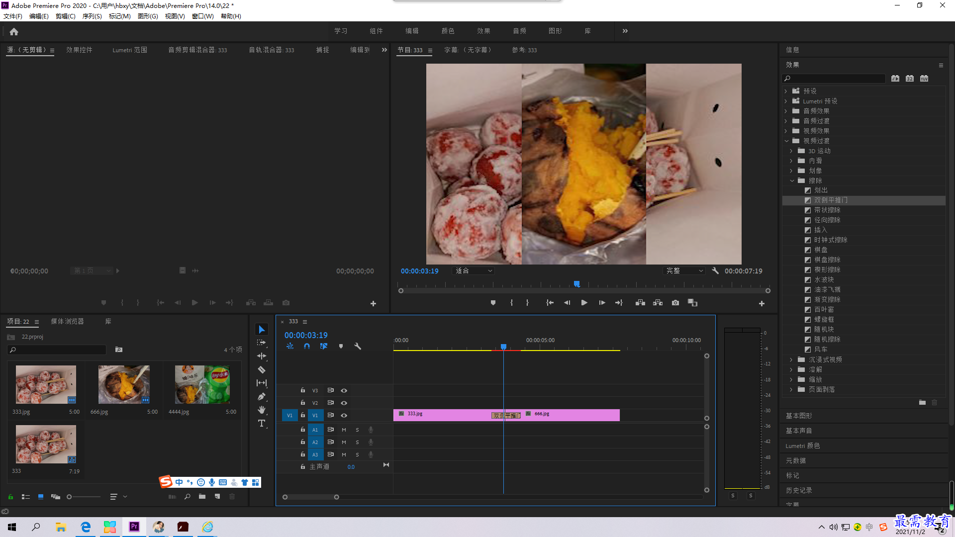Open the 窗口(W) menu
This screenshot has height=537, width=955.
click(x=203, y=16)
